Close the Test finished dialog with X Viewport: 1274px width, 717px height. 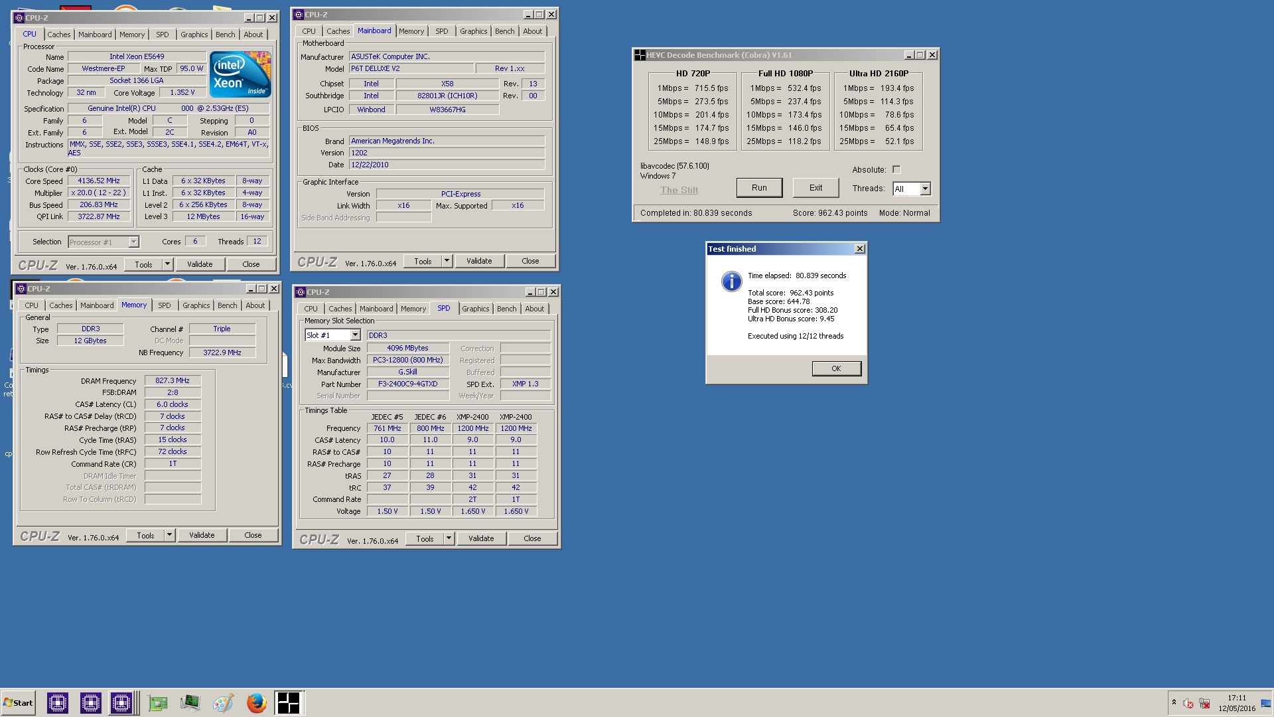(860, 249)
